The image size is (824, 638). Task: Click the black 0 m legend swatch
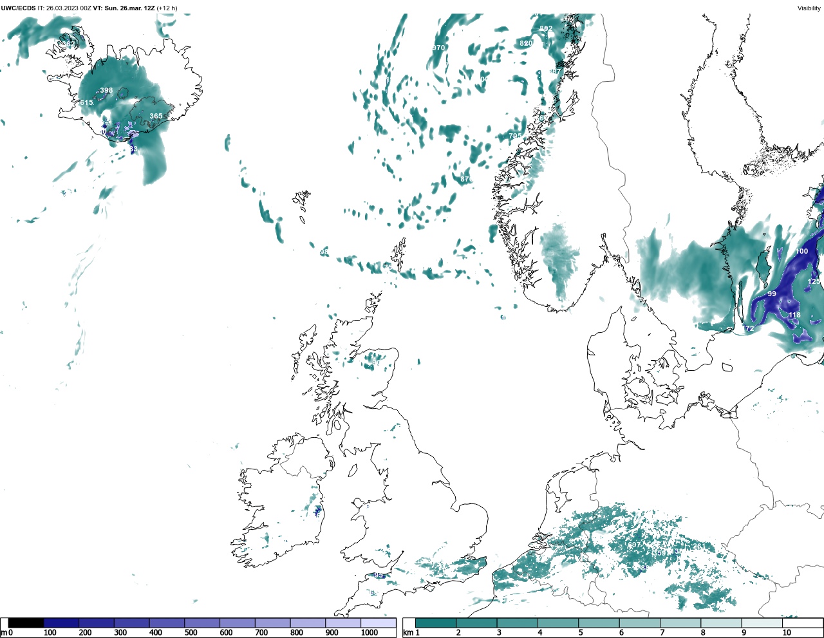click(26, 623)
